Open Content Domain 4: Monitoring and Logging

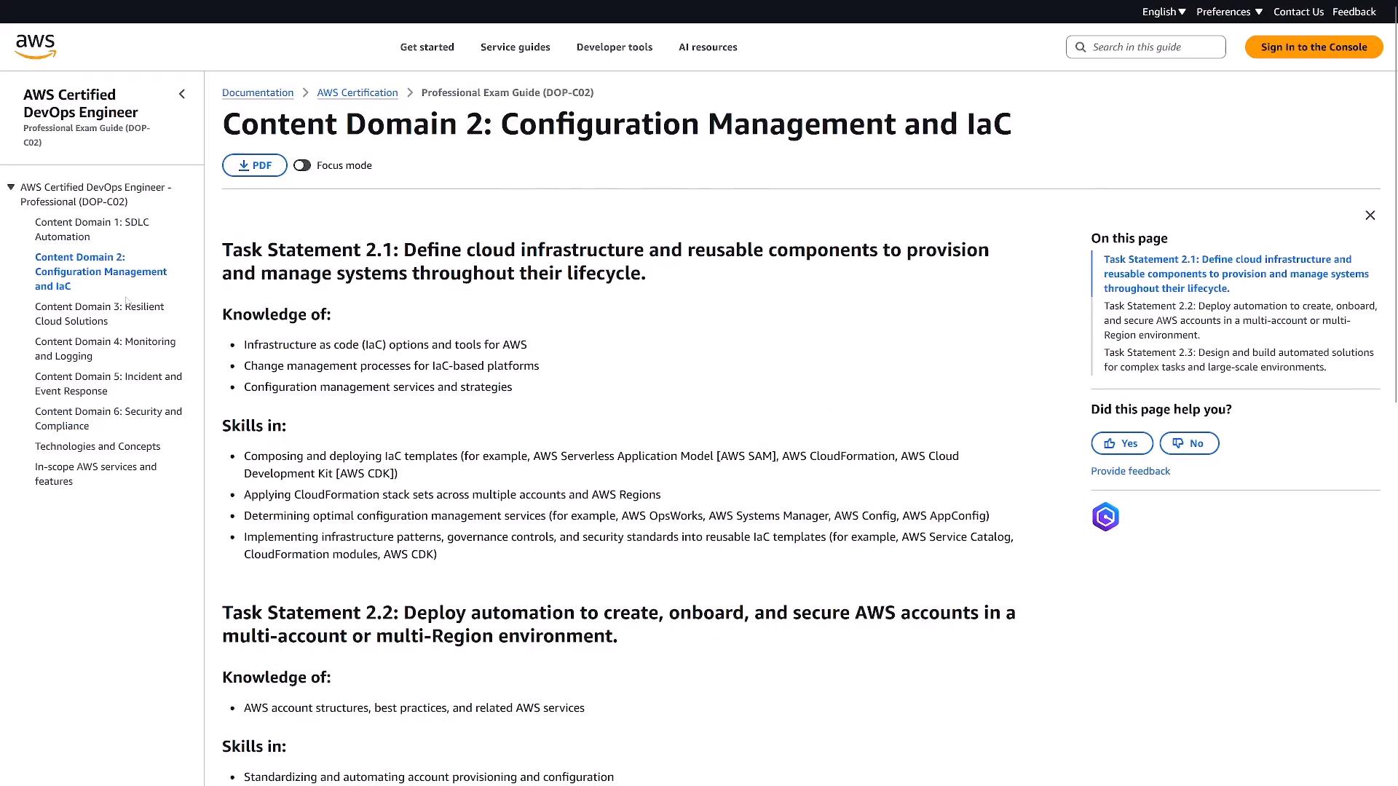click(x=105, y=349)
